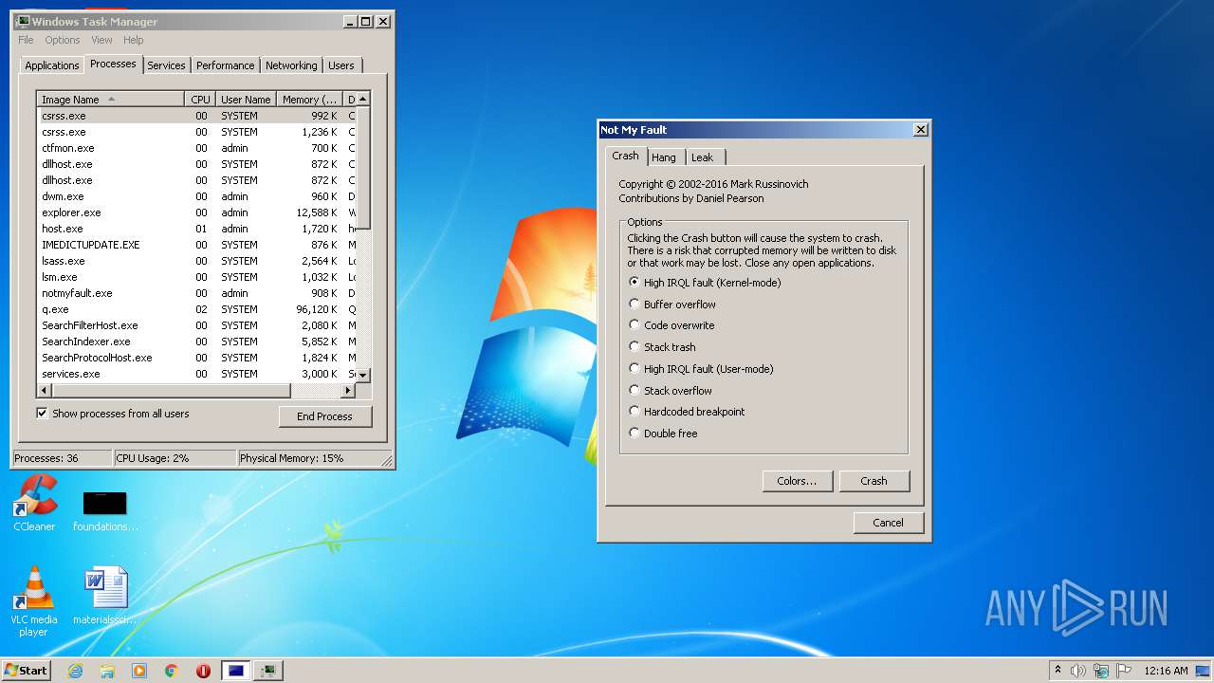Launch Windows Media Player from taskbar
This screenshot has height=683, width=1214.
139,671
